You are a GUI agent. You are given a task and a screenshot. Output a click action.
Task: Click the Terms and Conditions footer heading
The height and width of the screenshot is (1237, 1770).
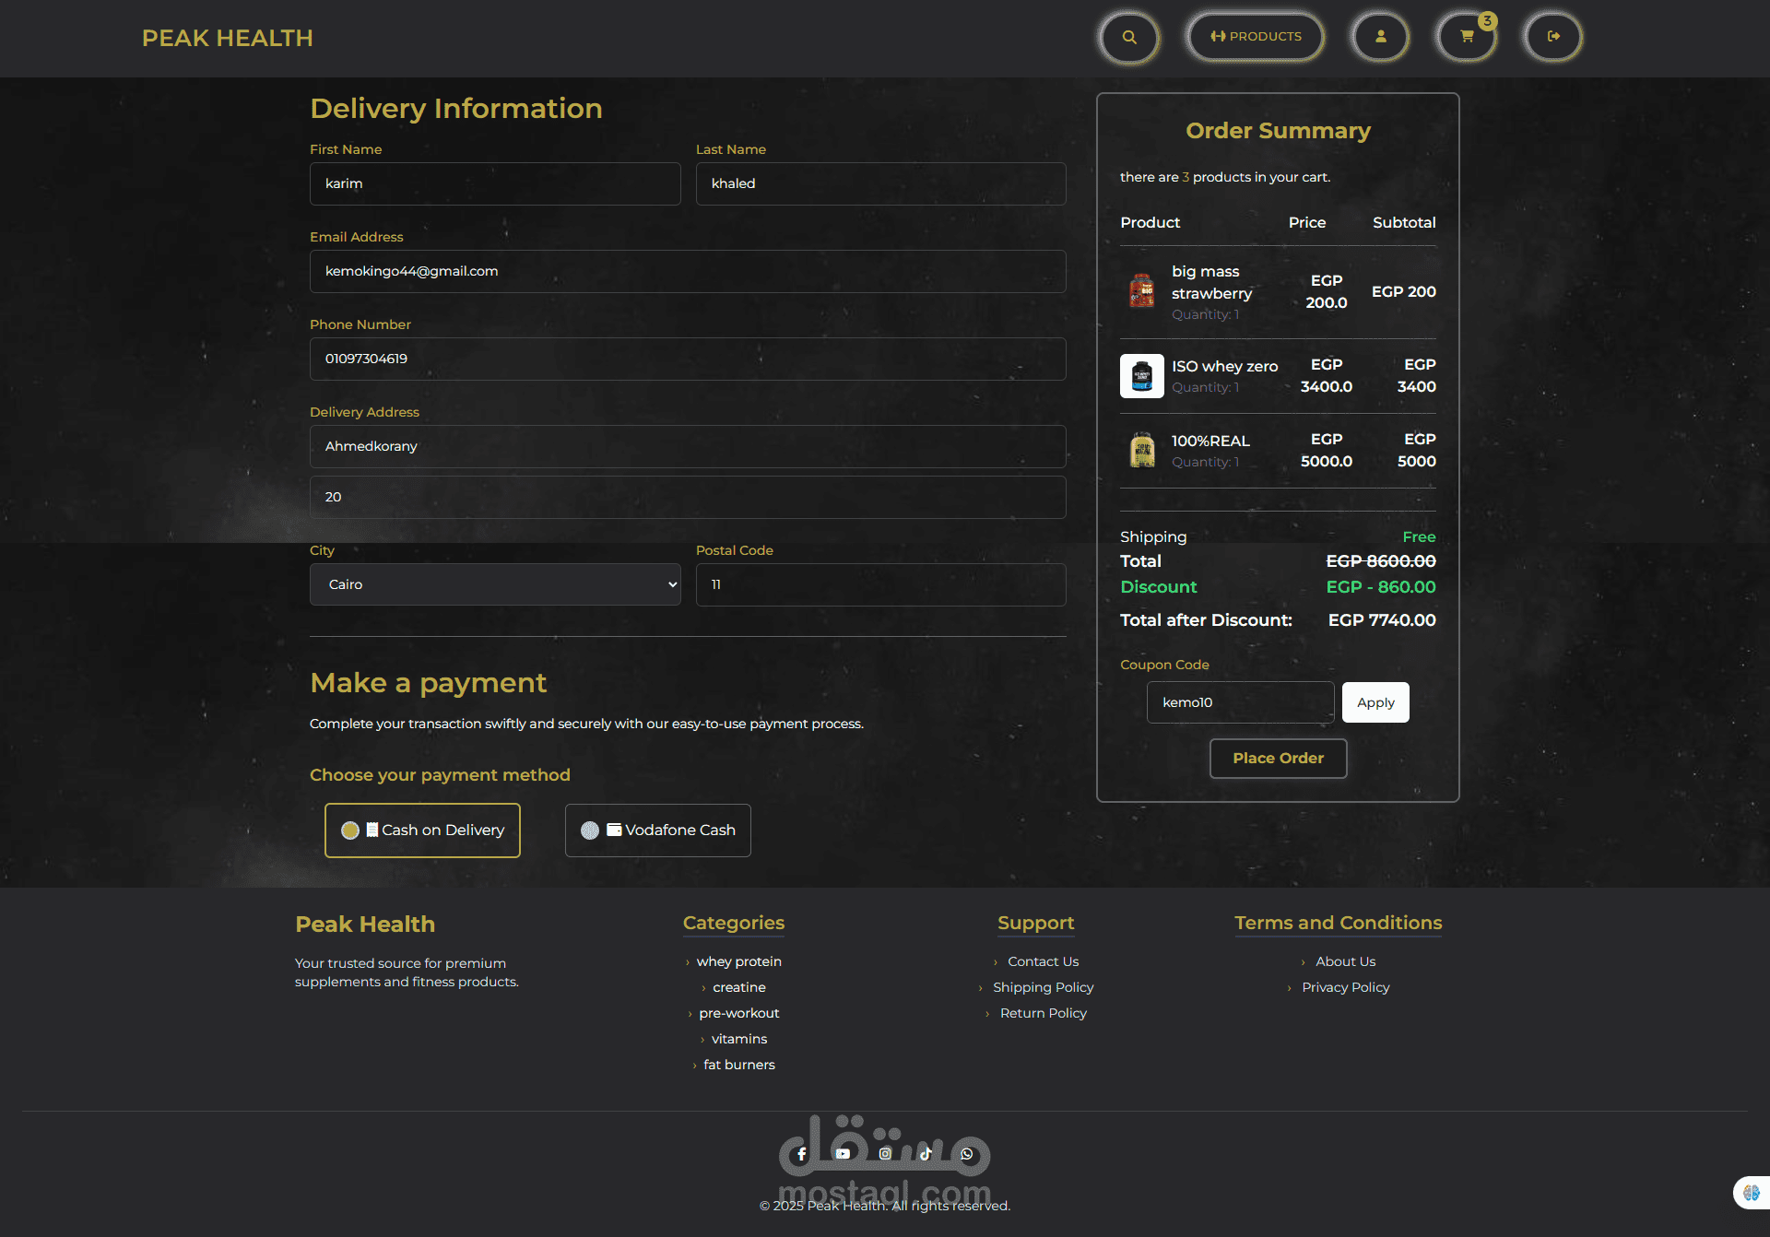pos(1338,923)
